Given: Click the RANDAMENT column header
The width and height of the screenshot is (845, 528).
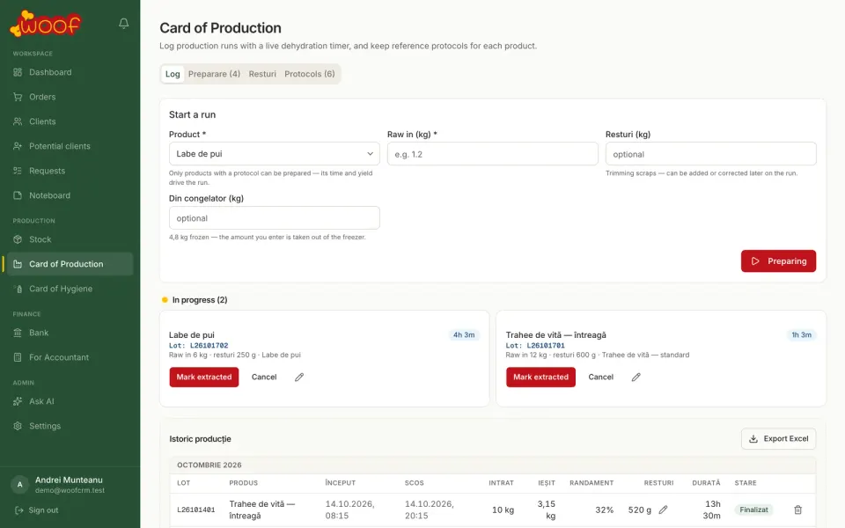Looking at the screenshot, I should [x=591, y=483].
